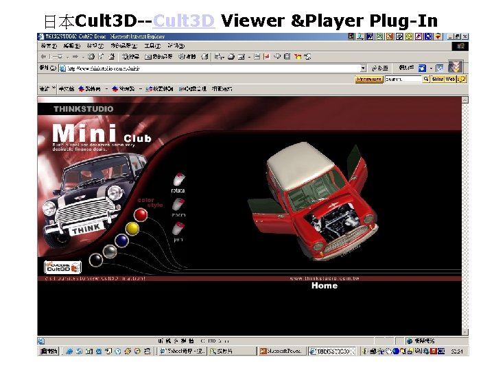Print the page using the printer icon
Image resolution: width=494 pixels, height=370 pixels.
pos(231,57)
